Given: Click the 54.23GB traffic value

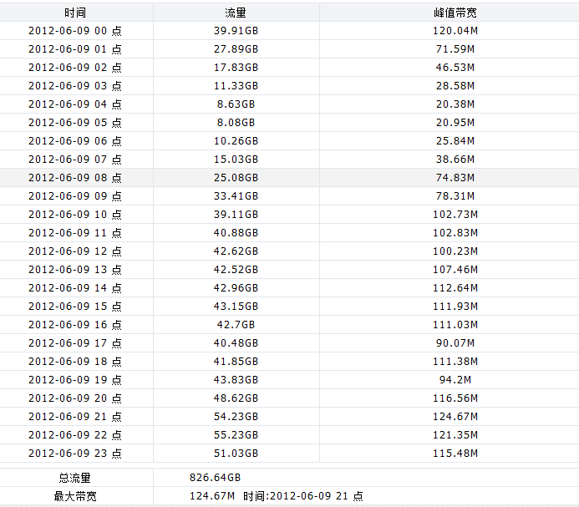Looking at the screenshot, I should (x=236, y=417).
